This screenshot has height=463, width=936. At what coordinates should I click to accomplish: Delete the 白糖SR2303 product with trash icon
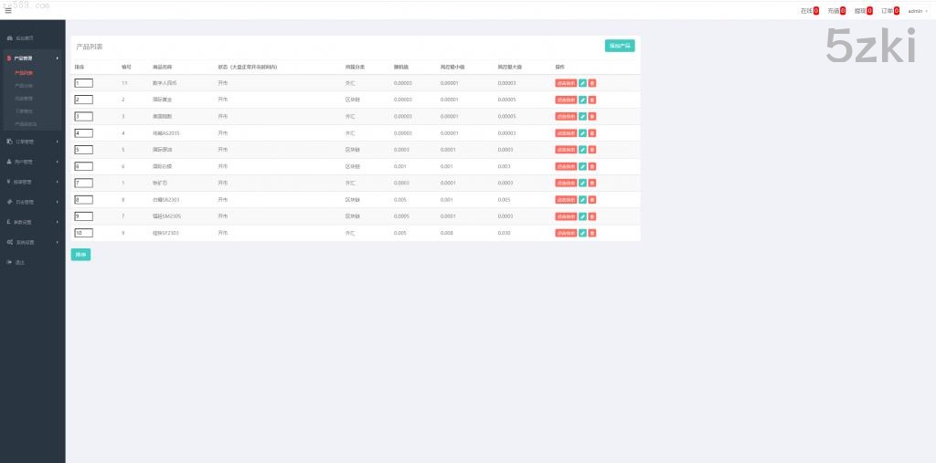pos(592,199)
